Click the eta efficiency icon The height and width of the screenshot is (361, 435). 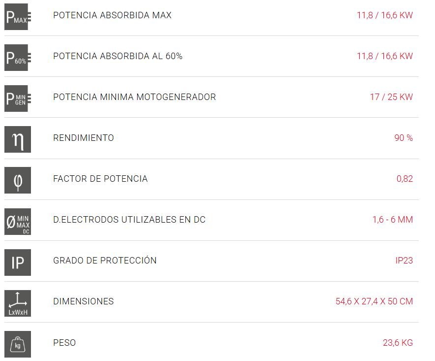tap(18, 139)
